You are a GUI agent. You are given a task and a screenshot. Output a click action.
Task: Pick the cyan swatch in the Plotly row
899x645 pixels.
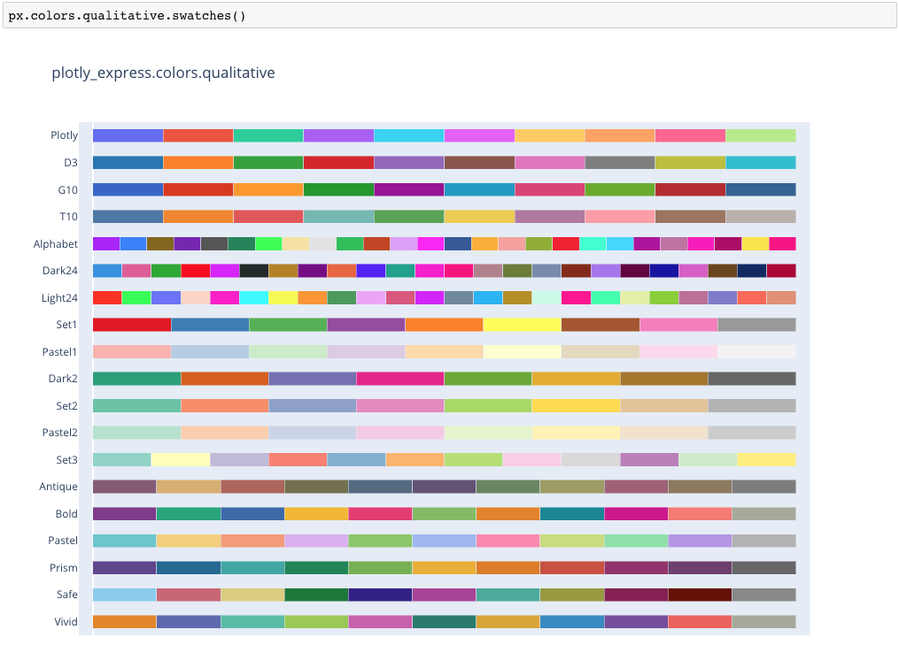(x=409, y=135)
